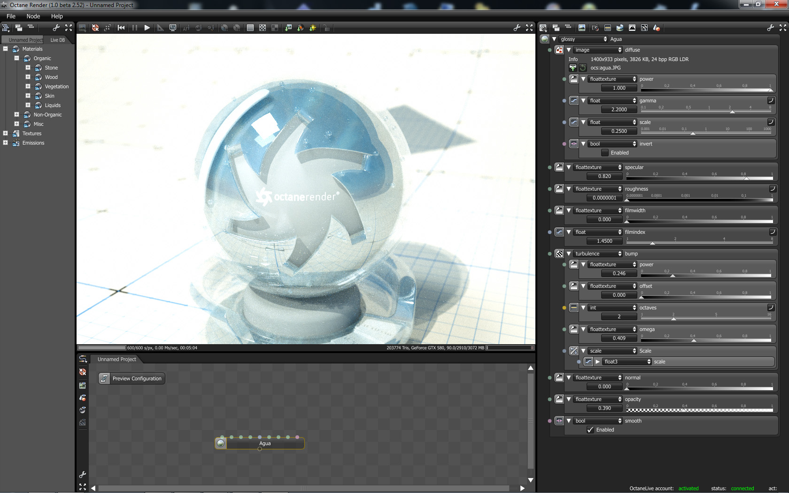Screen dimensions: 789x493
Task: Click the fine checkerboard alpha background icon
Action: point(250,28)
